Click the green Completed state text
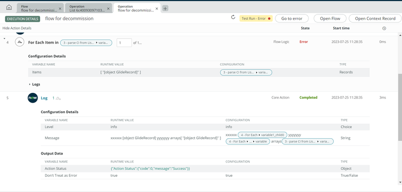The image size is (402, 192). 308,98
